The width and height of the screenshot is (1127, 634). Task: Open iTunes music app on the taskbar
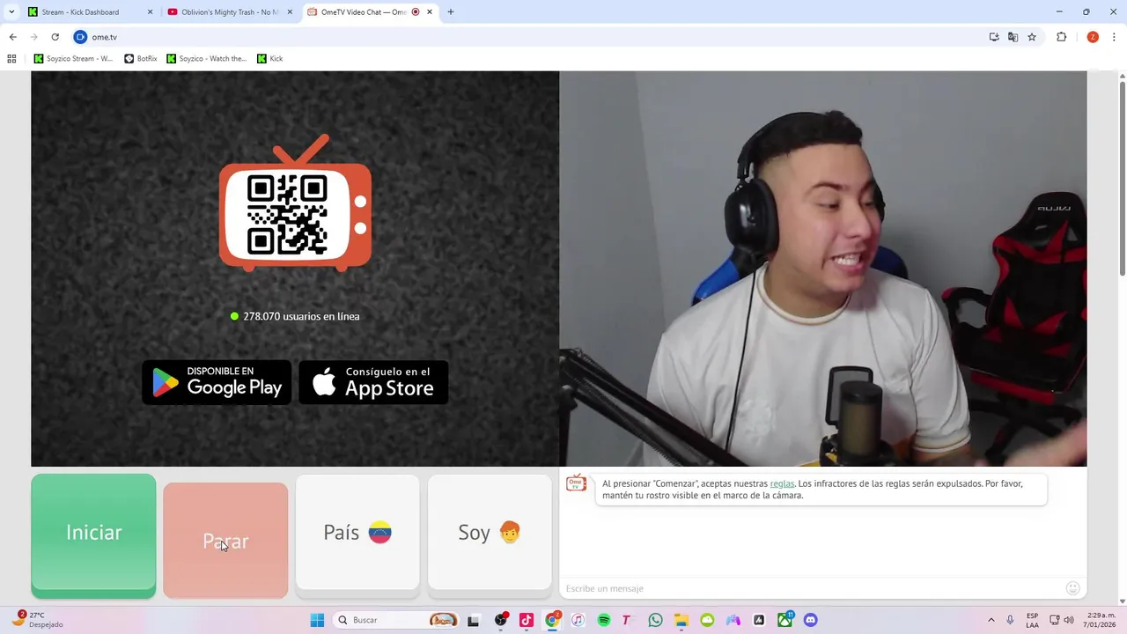[x=578, y=620]
